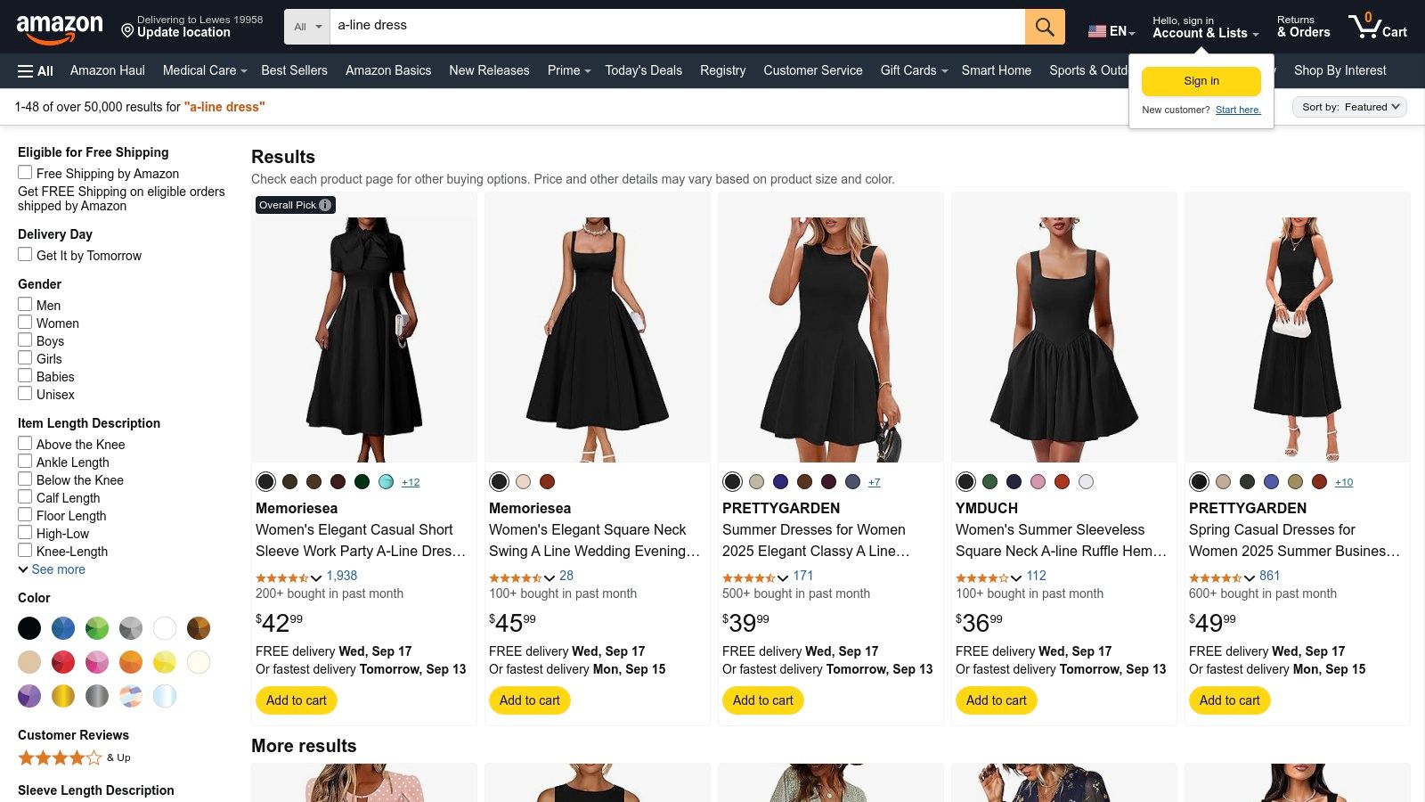Choose teal swatch on first Memoriesea dress
This screenshot has width=1425, height=802.
point(387,482)
